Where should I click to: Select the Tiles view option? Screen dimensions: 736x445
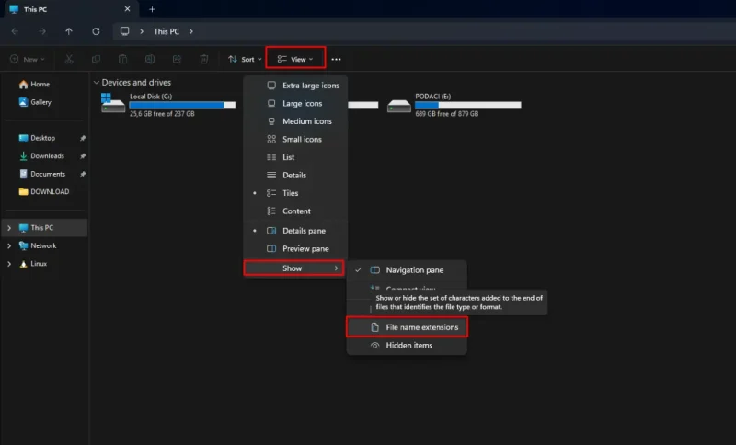point(295,193)
